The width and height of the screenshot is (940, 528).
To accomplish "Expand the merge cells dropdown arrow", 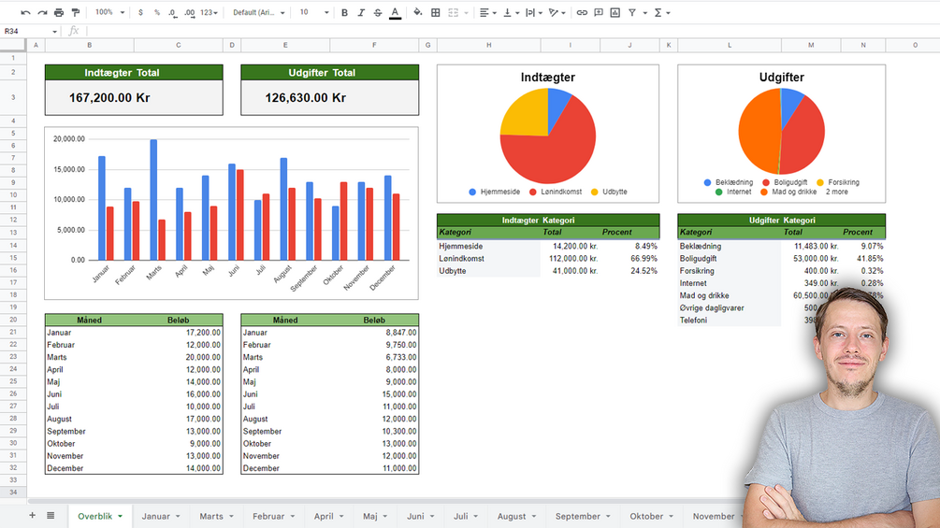I will pyautogui.click(x=466, y=13).
